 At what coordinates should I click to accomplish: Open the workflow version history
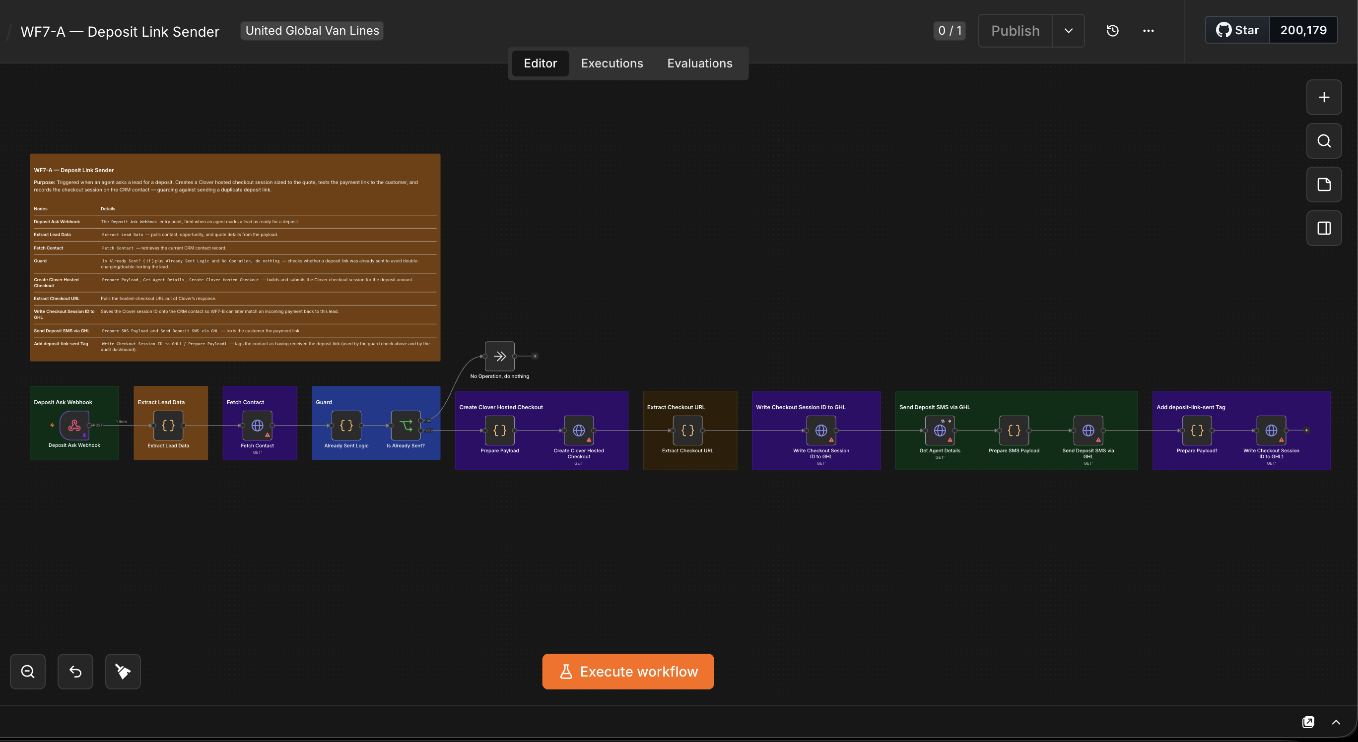point(1112,31)
